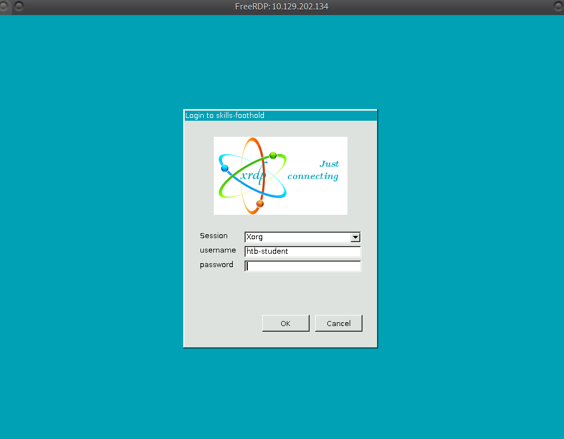Click the FreeRDP window title text
The image size is (564, 439).
click(x=282, y=7)
